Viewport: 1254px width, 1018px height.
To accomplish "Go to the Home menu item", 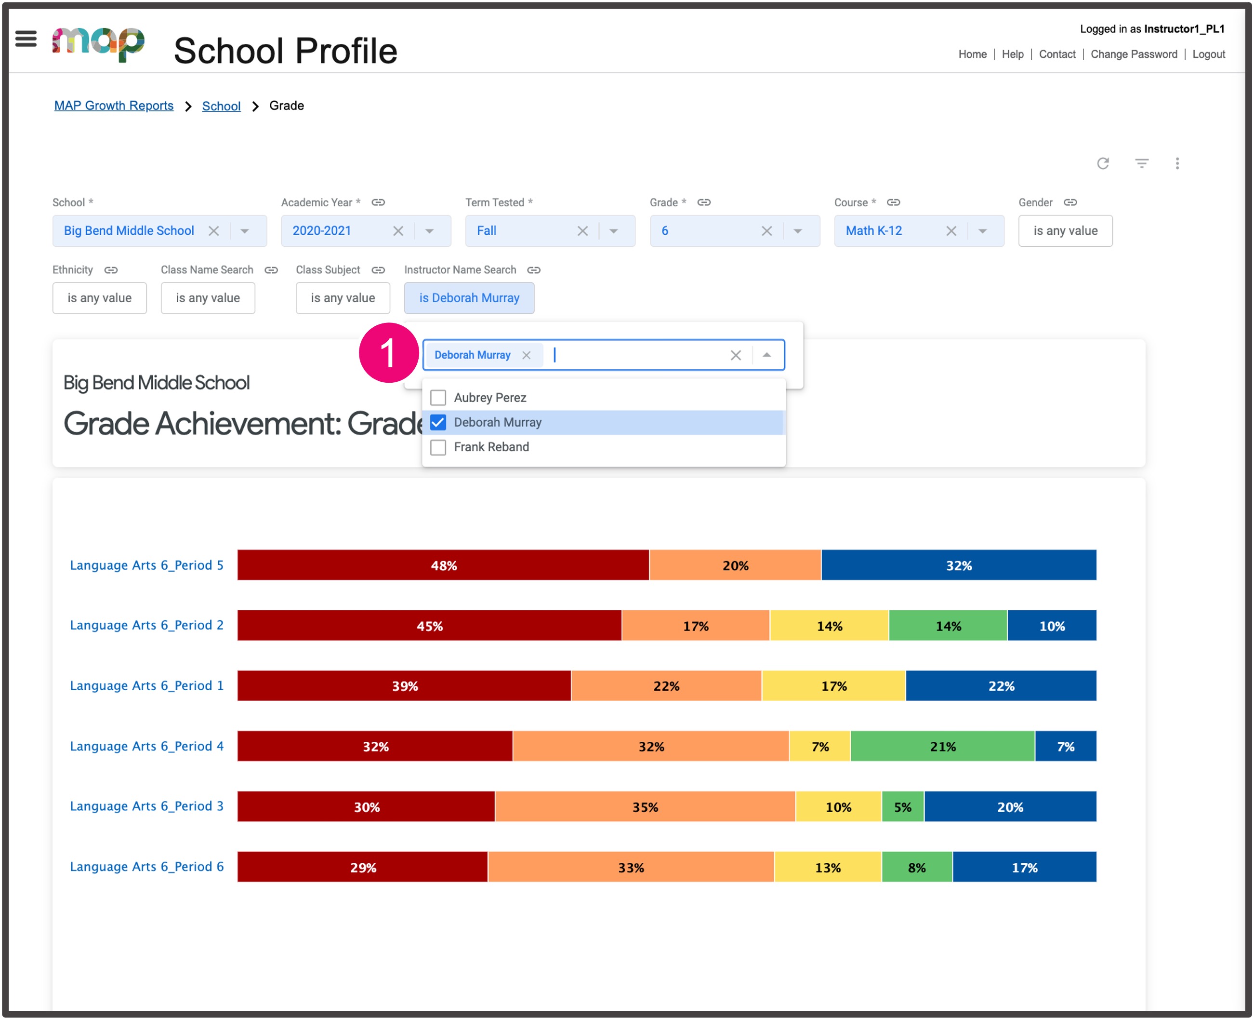I will 972,54.
